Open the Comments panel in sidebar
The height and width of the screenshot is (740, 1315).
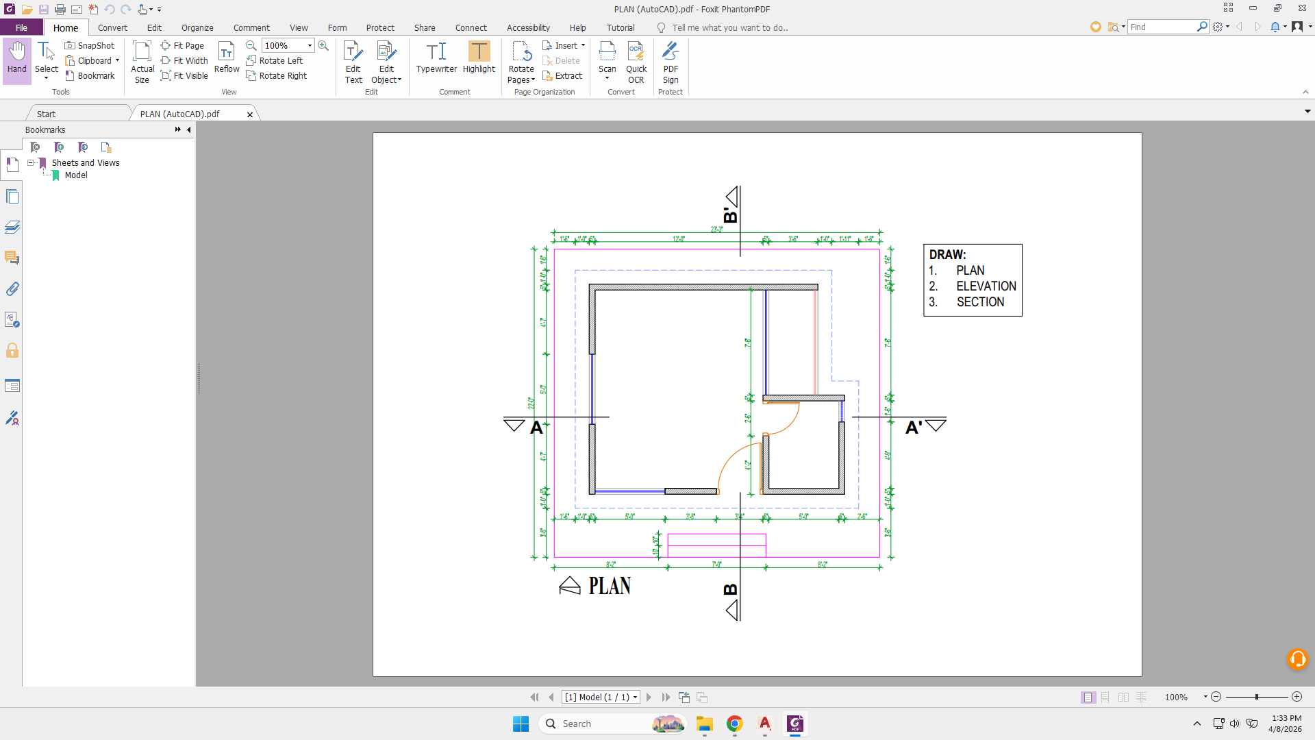[12, 258]
